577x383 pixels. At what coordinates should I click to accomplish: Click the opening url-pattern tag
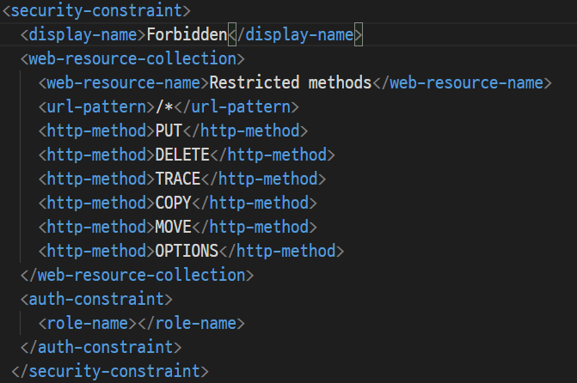coord(96,107)
